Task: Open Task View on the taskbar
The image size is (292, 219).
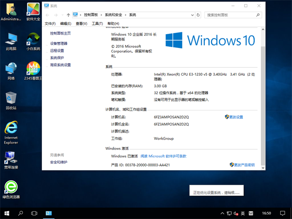Action: pos(34,213)
